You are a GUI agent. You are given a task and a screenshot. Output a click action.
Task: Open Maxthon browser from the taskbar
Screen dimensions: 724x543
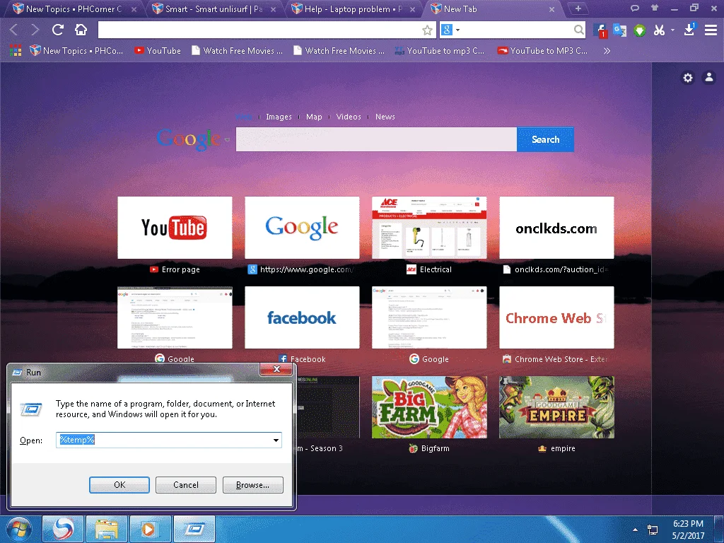pyautogui.click(x=63, y=529)
